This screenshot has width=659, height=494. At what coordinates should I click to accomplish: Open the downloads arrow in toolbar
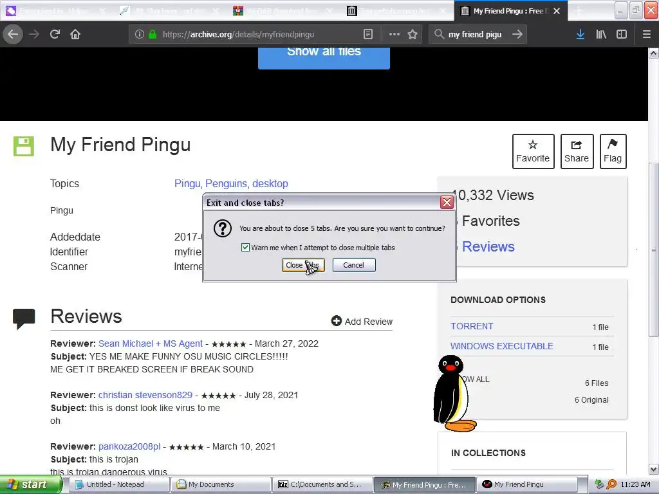click(580, 35)
